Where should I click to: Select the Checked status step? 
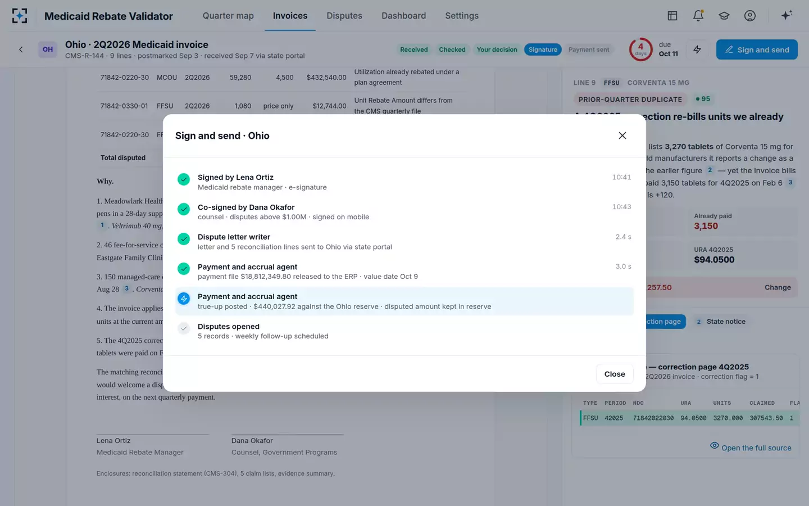[452, 49]
